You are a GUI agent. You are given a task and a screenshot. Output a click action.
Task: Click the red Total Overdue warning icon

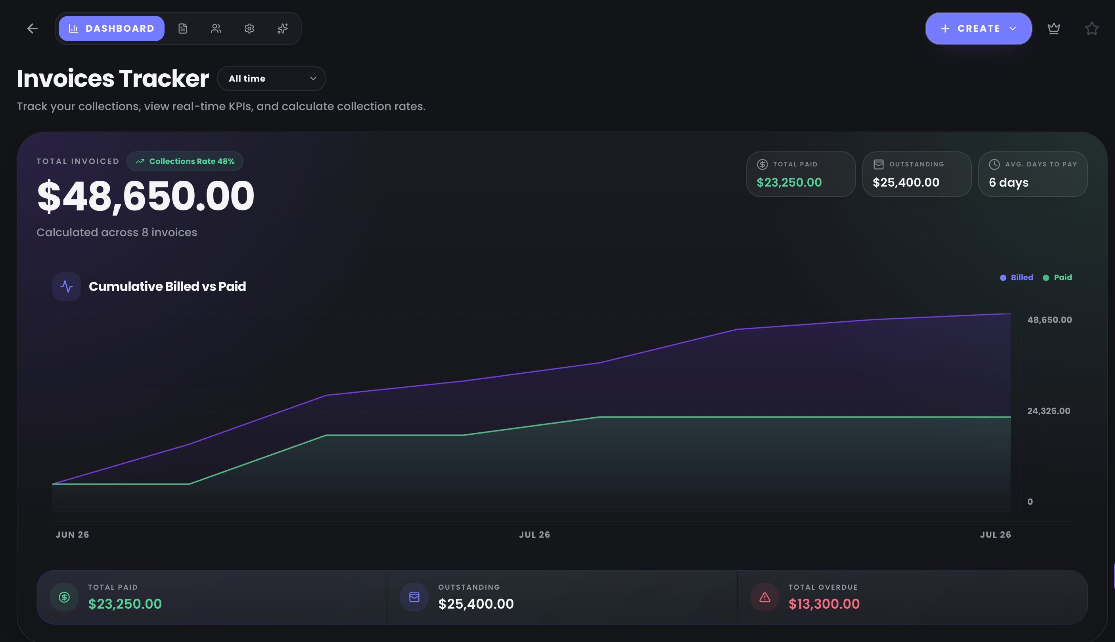pos(765,597)
